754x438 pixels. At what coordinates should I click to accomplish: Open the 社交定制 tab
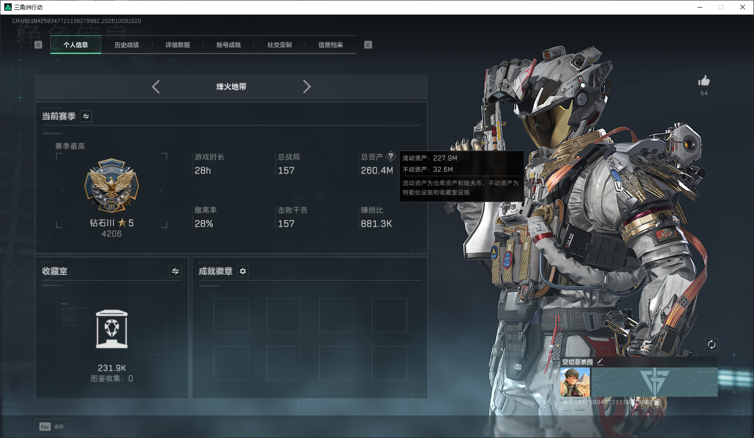pyautogui.click(x=280, y=45)
